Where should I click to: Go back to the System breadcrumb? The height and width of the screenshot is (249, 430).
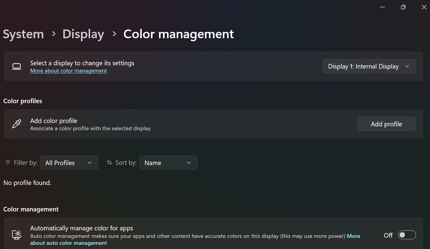(23, 34)
